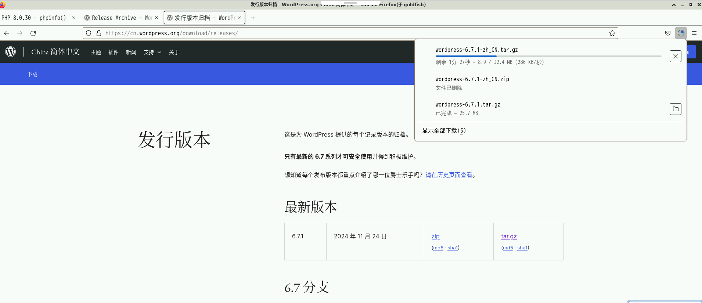Click the 已完成 – 25.7 MB status
Screen dimensions: 702x303
tap(457, 113)
